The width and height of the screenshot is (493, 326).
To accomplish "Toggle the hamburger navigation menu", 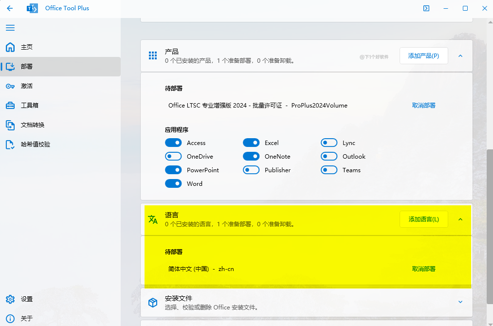I will click(x=10, y=28).
